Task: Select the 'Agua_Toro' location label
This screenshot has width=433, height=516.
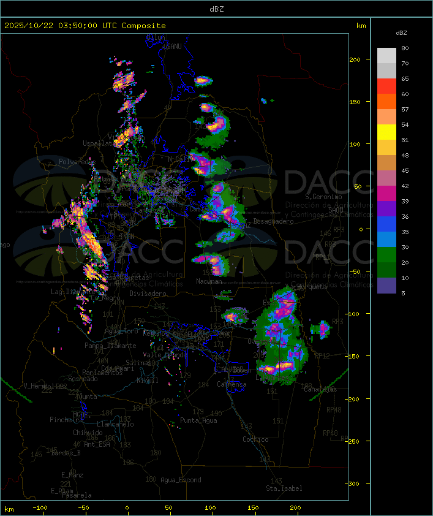Action: [122, 331]
